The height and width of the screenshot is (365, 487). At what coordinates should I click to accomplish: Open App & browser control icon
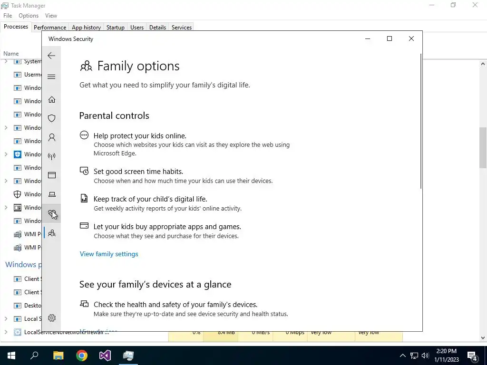pyautogui.click(x=51, y=175)
